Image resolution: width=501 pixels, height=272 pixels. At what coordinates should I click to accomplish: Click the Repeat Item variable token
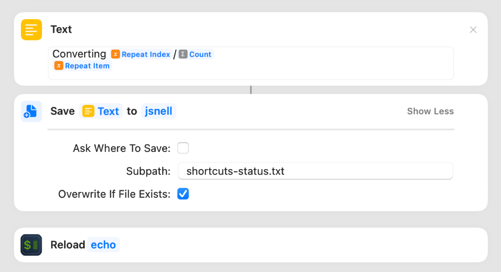tap(87, 66)
